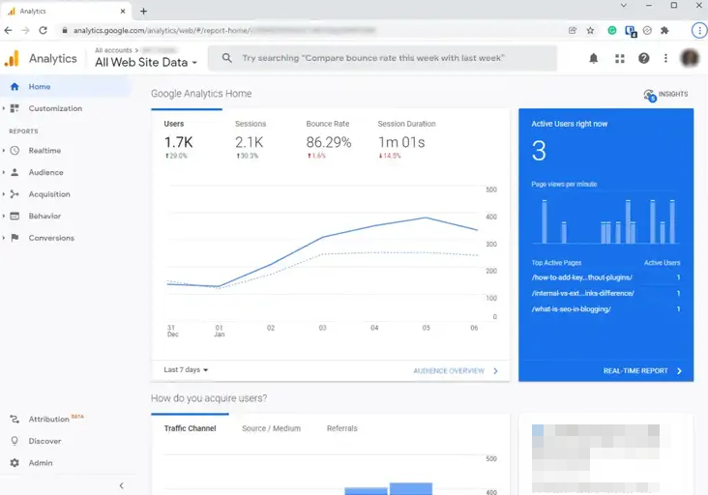
Task: Reload the page with browser refresh icon
Action: click(43, 30)
